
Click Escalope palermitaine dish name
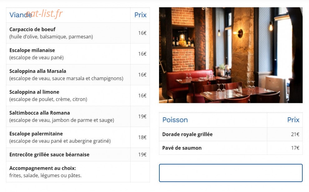[36, 134]
